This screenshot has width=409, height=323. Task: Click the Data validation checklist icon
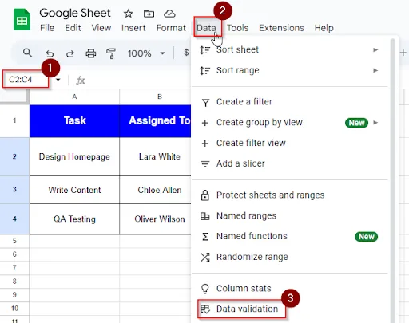click(205, 309)
